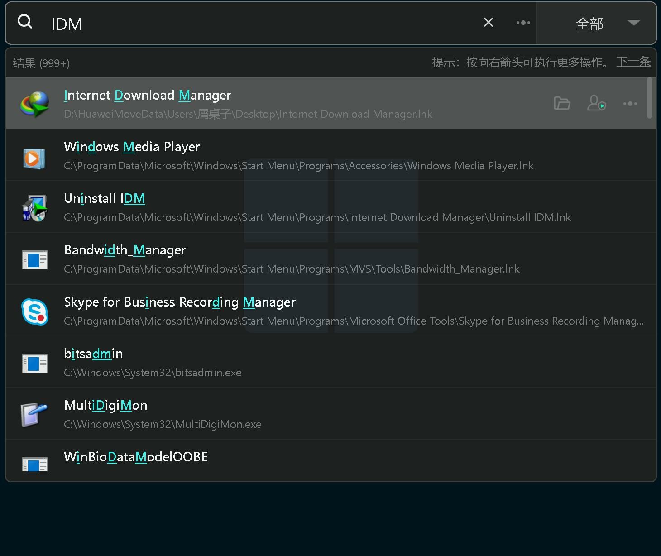The width and height of the screenshot is (661, 556).
Task: Open Internet Download Manager file location
Action: point(562,104)
